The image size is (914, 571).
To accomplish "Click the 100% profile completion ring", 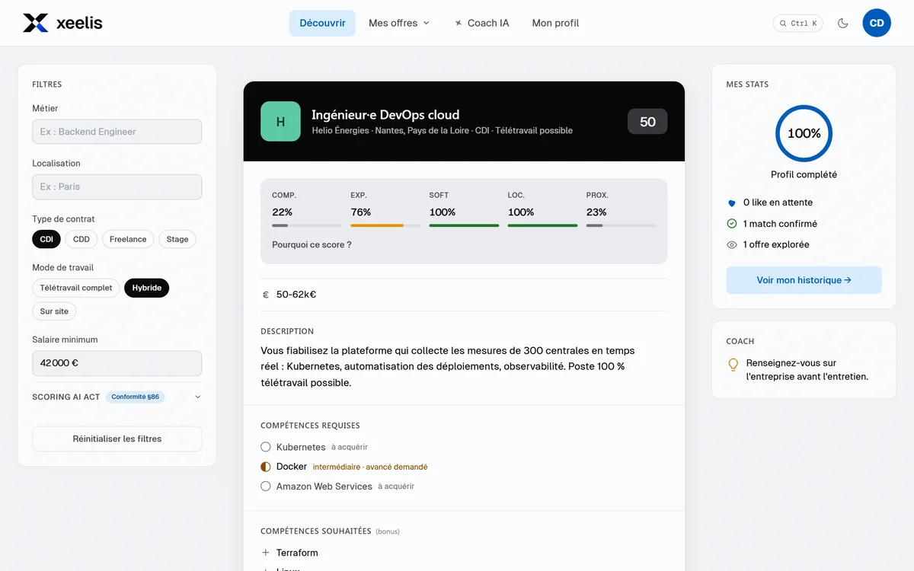I will point(804,133).
